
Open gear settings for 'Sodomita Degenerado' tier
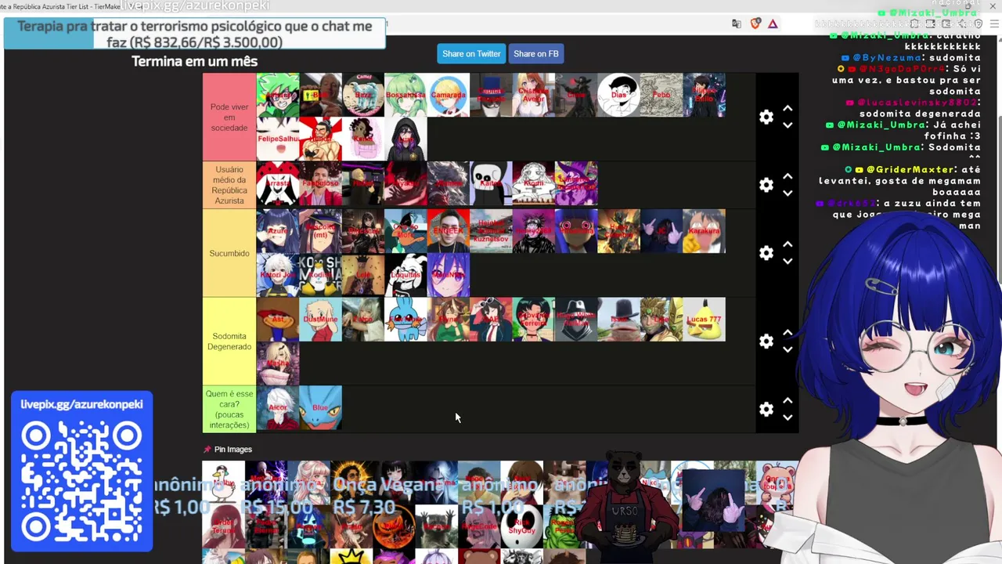766,342
